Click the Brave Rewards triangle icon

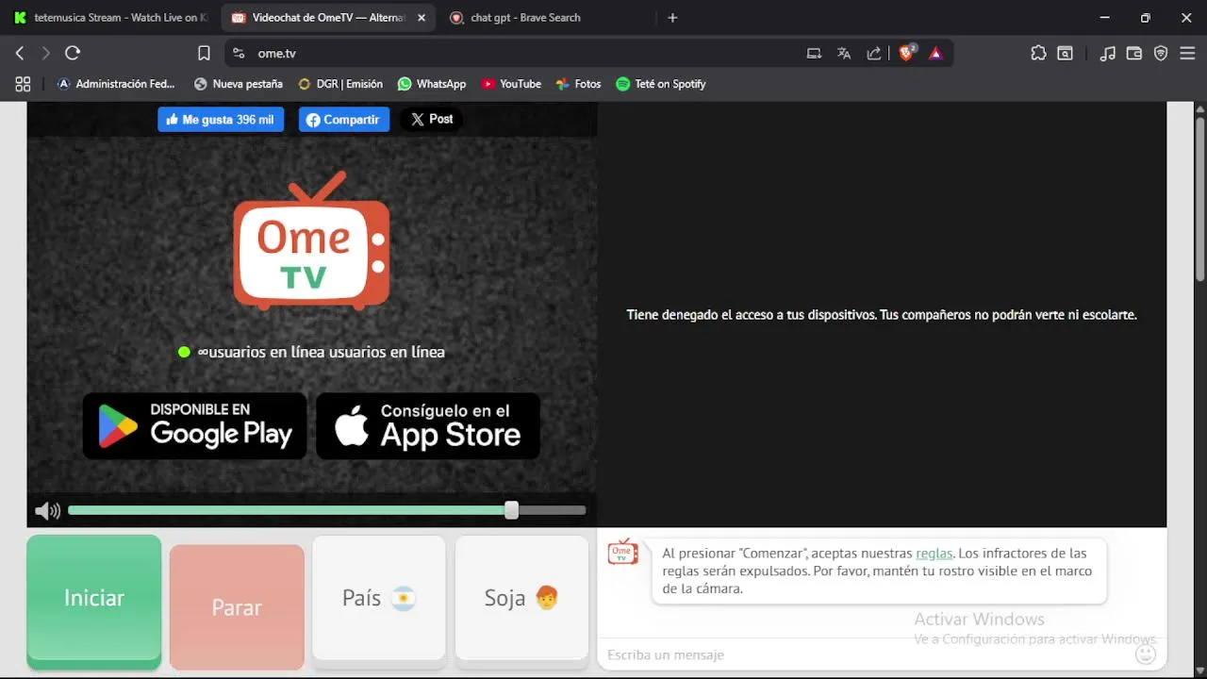click(935, 54)
